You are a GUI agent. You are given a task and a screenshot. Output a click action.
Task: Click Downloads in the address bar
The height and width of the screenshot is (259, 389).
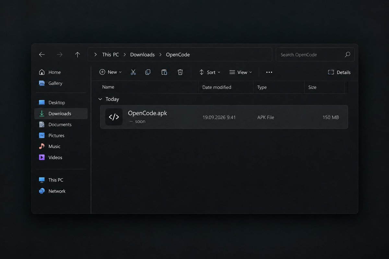coord(142,55)
